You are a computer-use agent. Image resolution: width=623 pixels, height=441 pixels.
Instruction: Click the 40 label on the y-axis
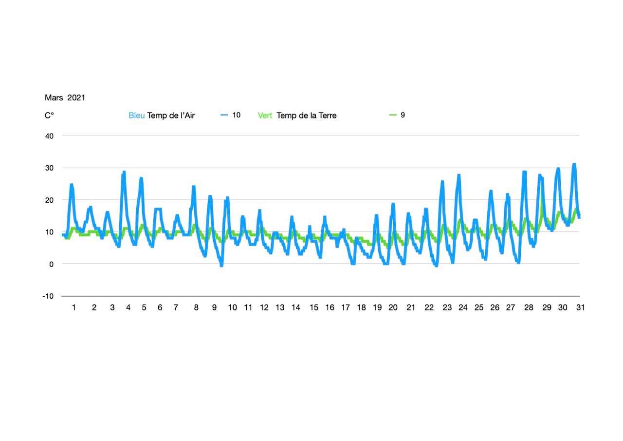coord(49,136)
